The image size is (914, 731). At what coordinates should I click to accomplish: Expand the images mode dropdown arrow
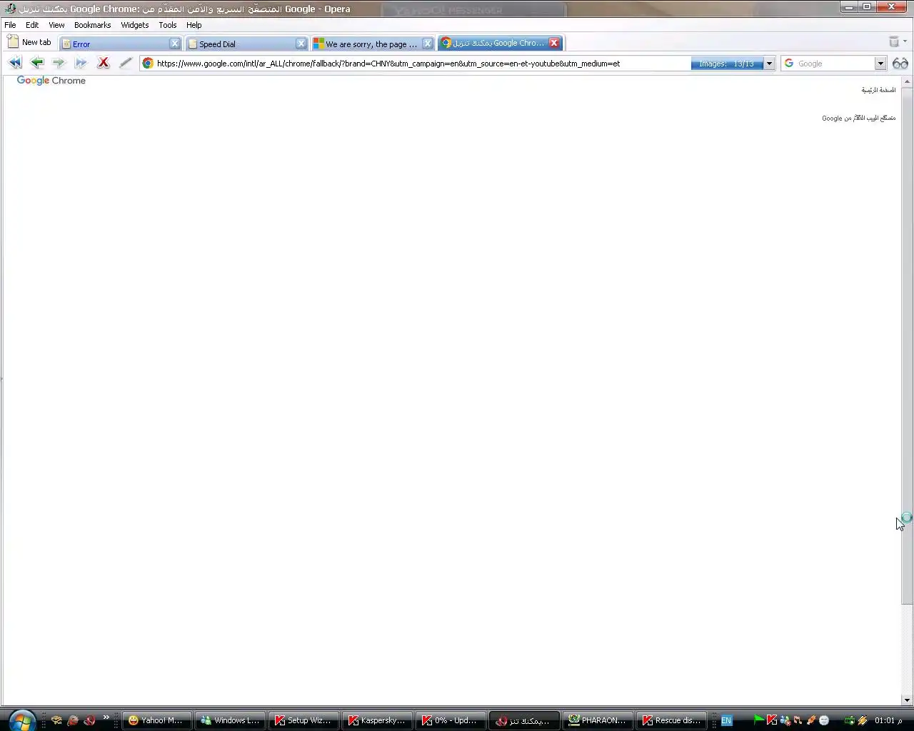coord(769,64)
